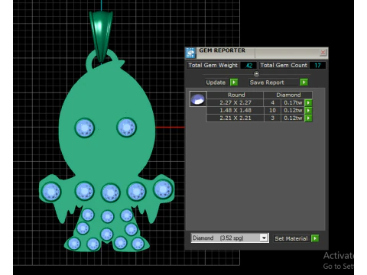Click the 0.12tw cell in 1.48 row

pos(293,111)
